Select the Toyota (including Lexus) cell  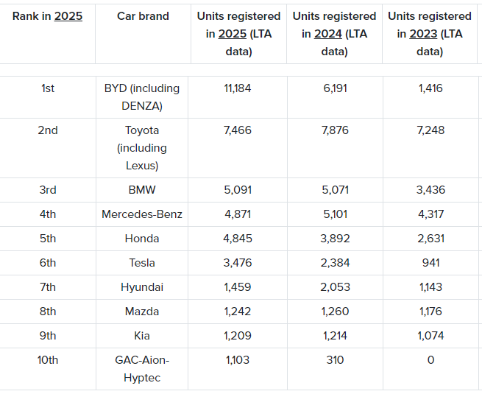[x=142, y=147]
